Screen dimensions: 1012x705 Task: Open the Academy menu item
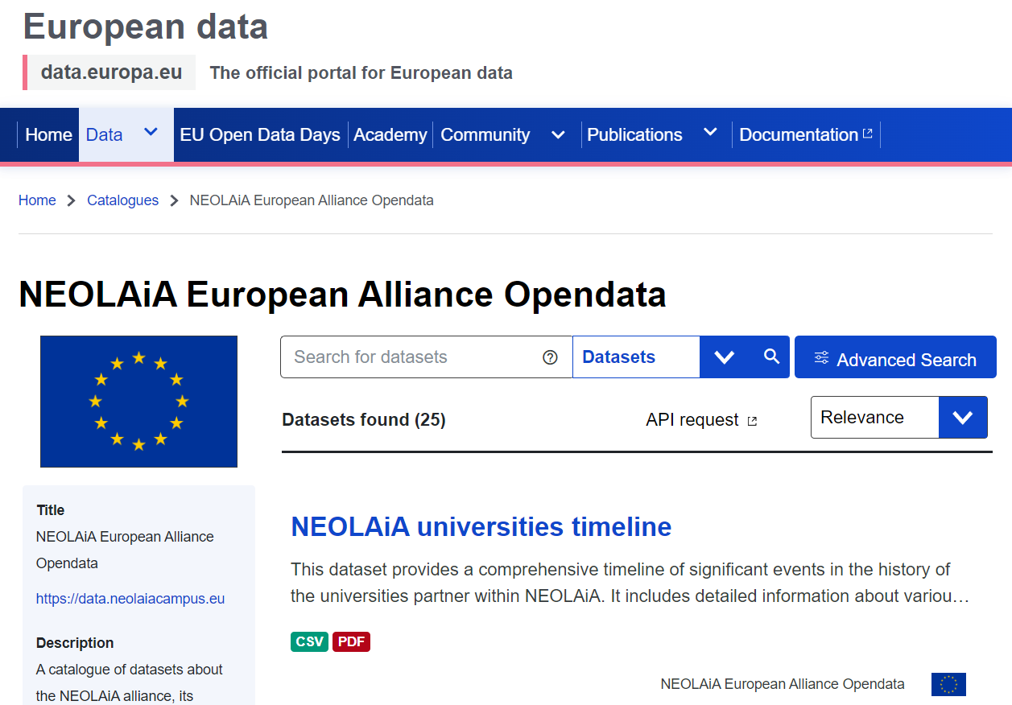tap(390, 135)
